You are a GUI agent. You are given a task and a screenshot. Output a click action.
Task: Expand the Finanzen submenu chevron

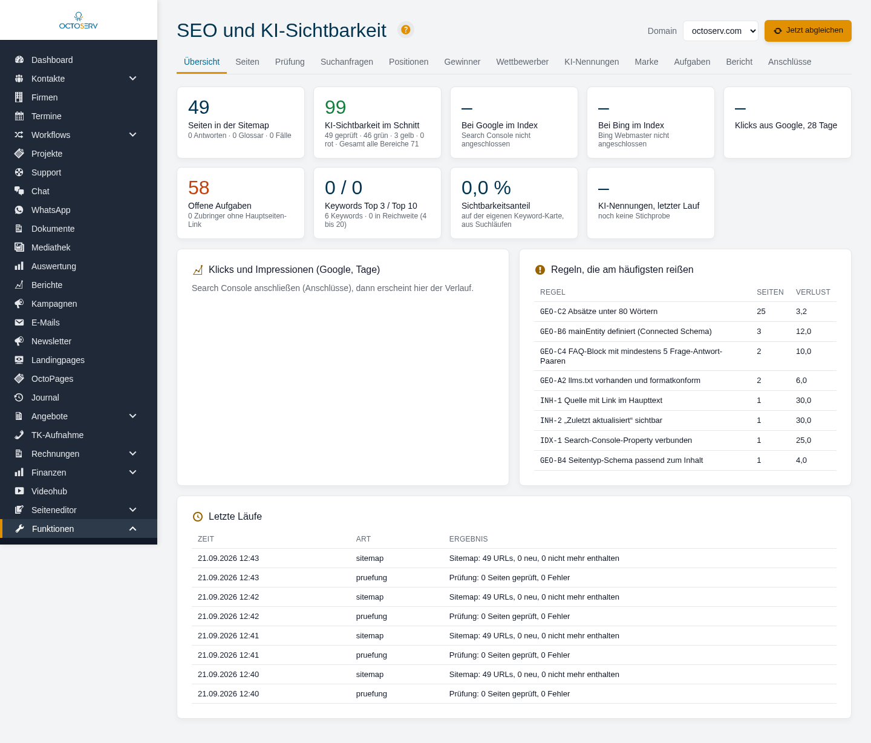133,473
